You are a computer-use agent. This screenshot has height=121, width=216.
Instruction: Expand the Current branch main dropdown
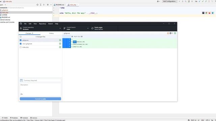coord(76,28)
